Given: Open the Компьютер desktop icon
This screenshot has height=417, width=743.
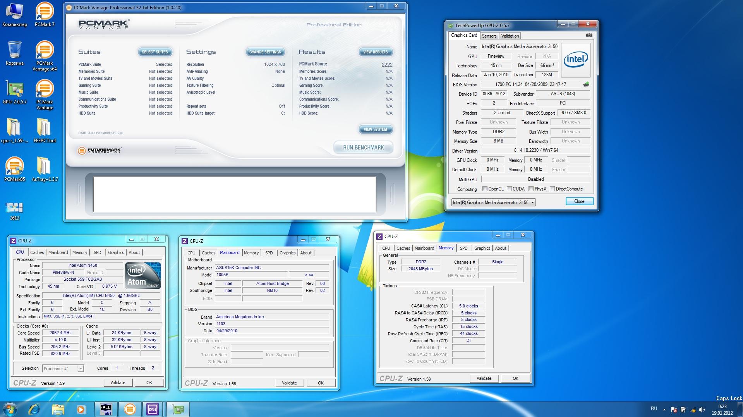Looking at the screenshot, I should point(14,15).
